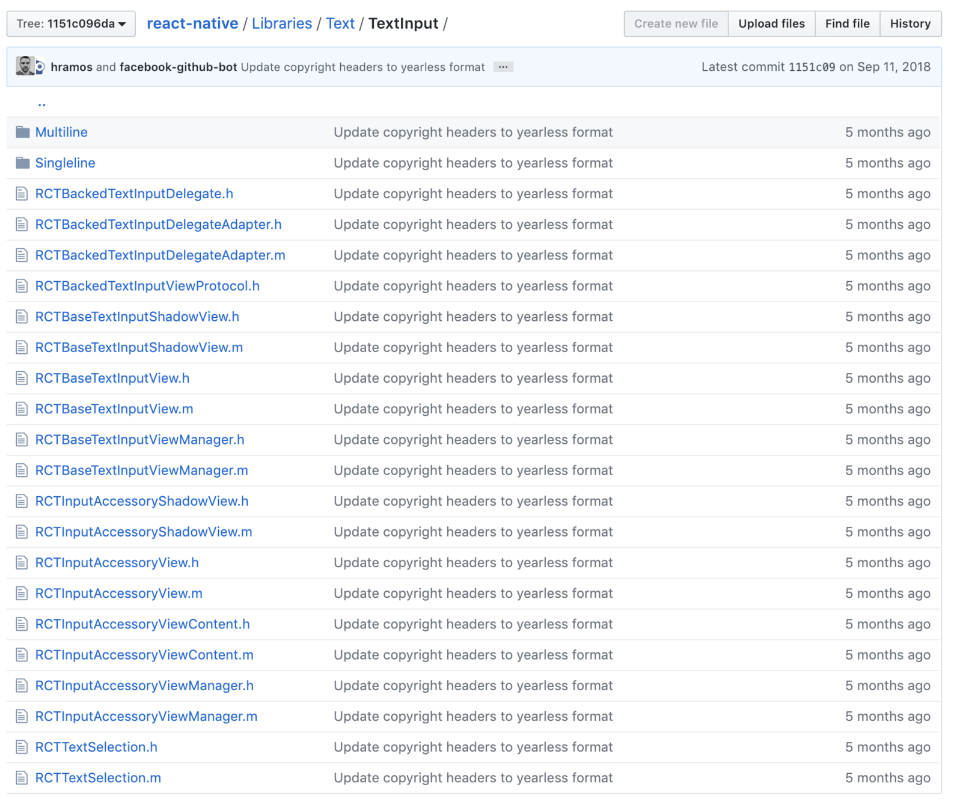
Task: Click file icon beside RCTBackedTextInputDelegateAdapter.m
Action: pyautogui.click(x=22, y=255)
